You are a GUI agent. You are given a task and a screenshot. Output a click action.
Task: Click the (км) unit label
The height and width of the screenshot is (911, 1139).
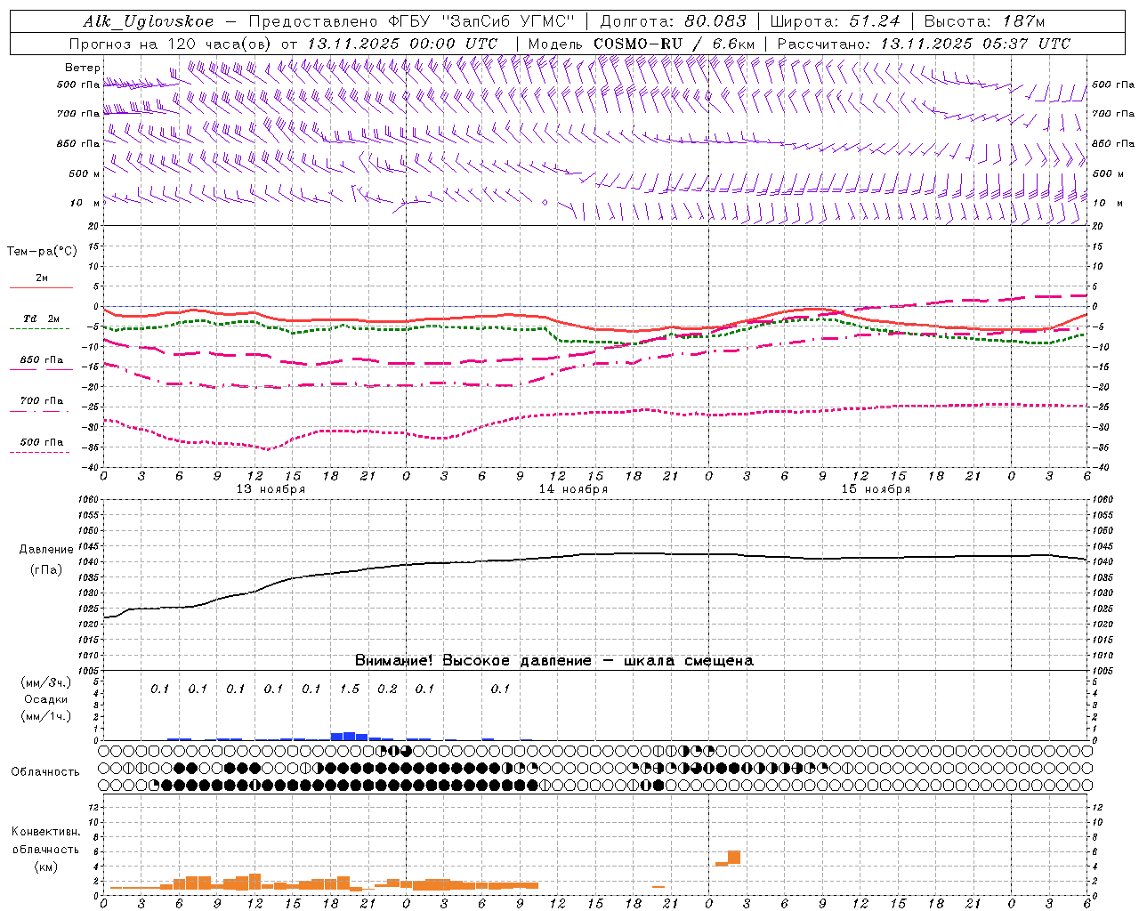coord(45,867)
